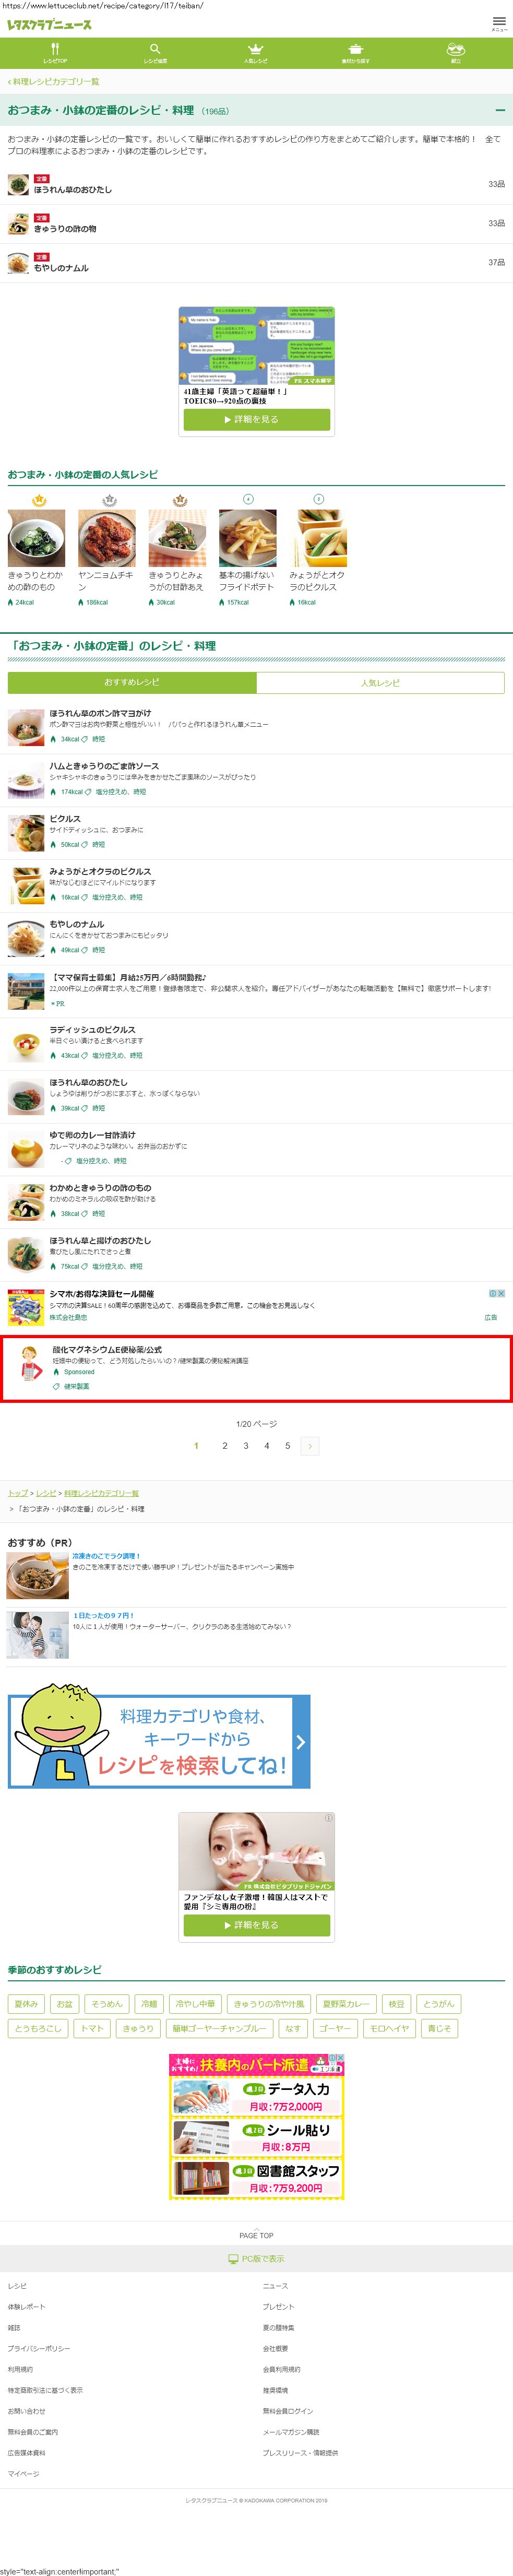This screenshot has height=2576, width=513.
Task: Switch to the 人気レシピ tab
Action: 380,682
